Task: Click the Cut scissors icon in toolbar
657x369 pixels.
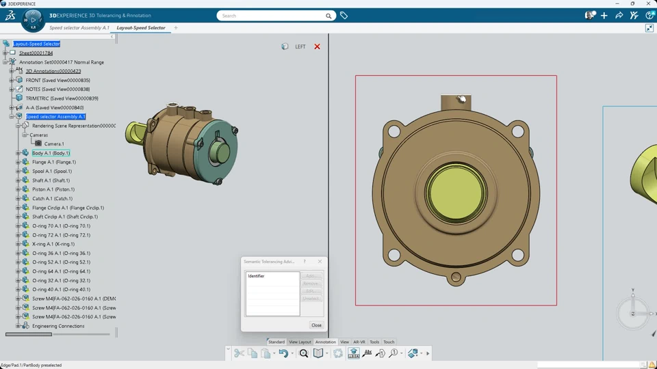Action: point(239,353)
